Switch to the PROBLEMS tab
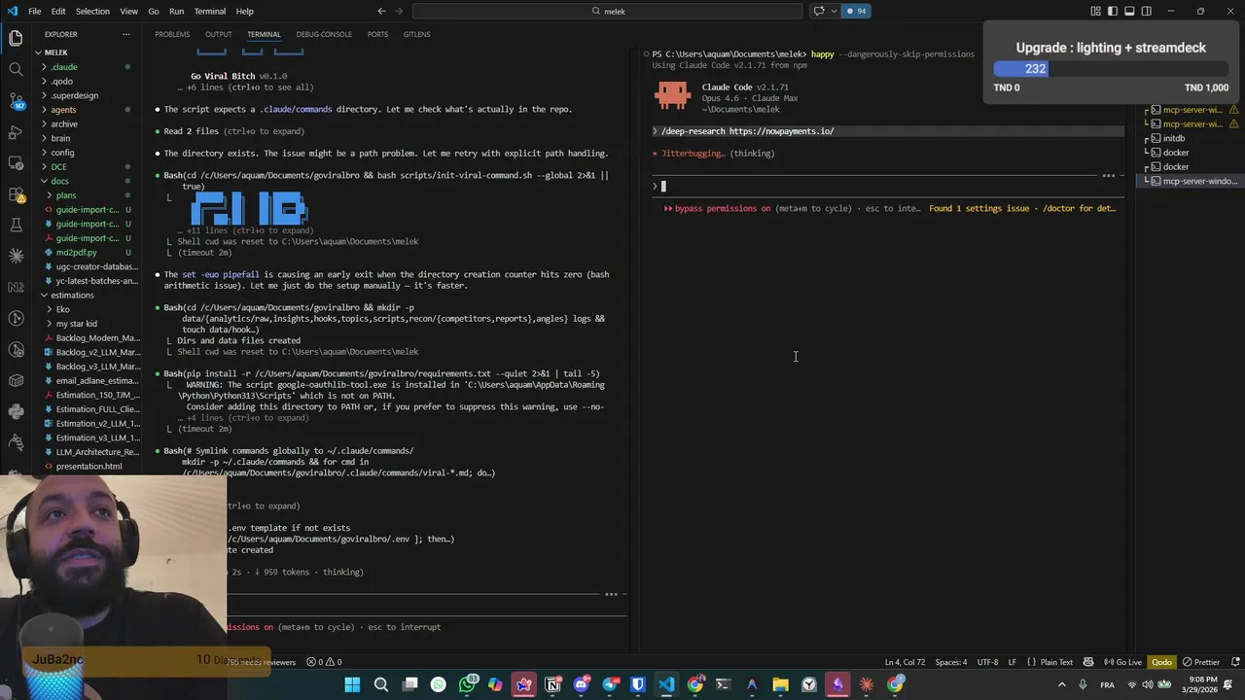This screenshot has width=1245, height=700. click(x=172, y=34)
